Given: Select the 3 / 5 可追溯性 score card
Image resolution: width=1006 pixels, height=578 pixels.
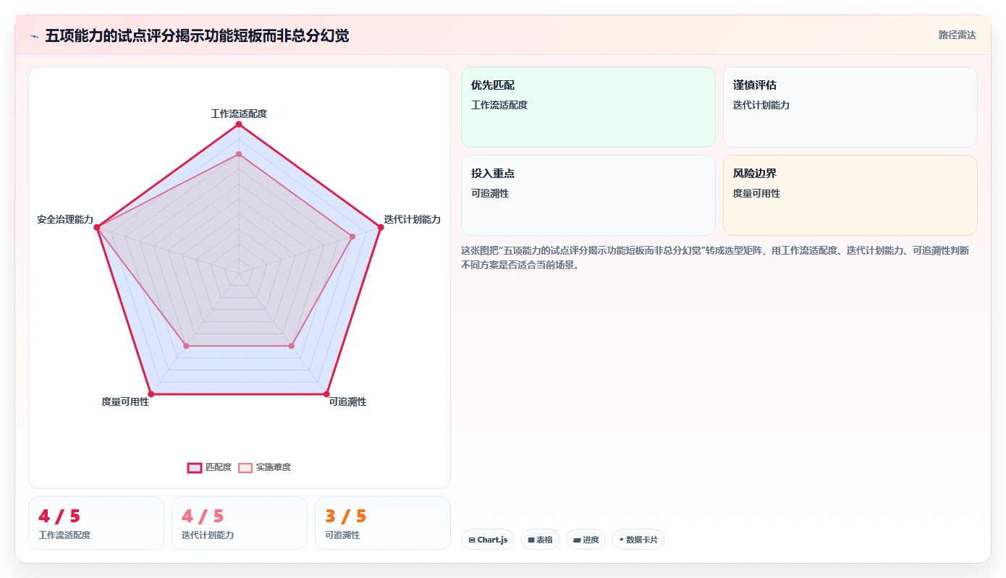Looking at the screenshot, I should pos(383,523).
